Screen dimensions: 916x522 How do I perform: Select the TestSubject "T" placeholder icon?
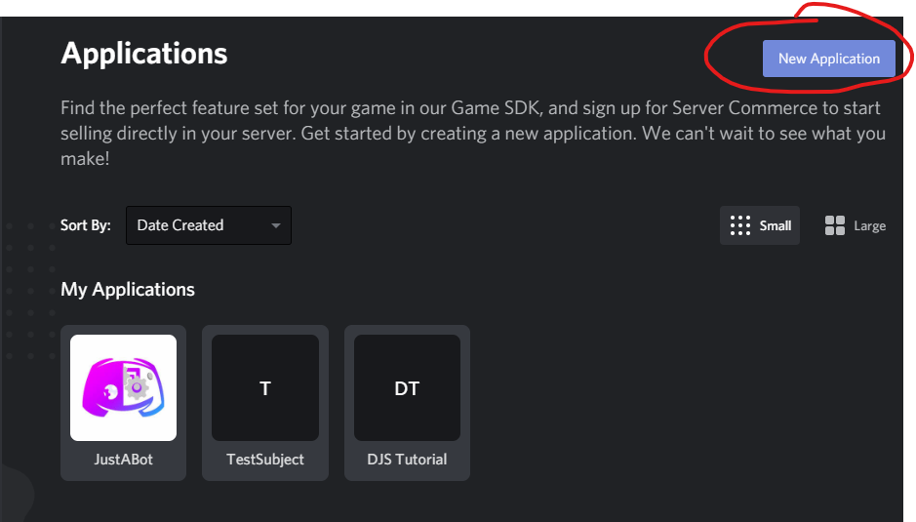pyautogui.click(x=265, y=388)
